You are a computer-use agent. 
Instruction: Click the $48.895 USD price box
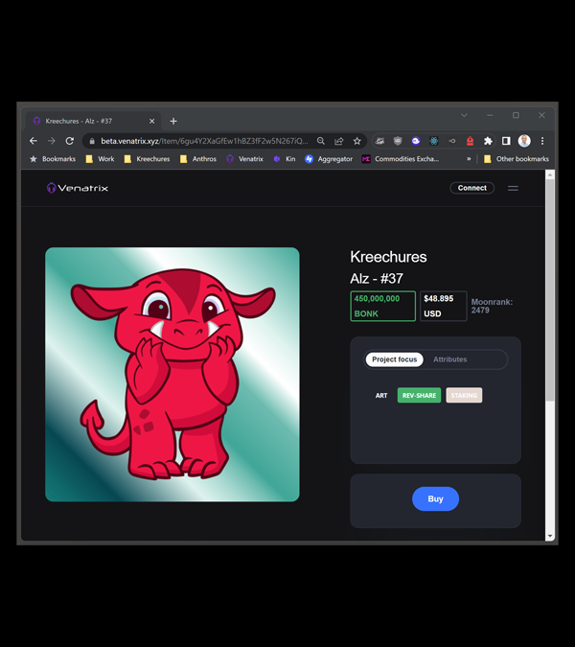(x=444, y=306)
